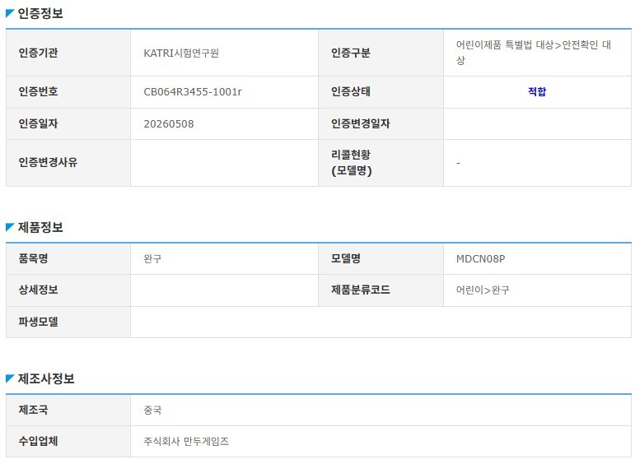Image resolution: width=635 pixels, height=464 pixels.
Task: Click the blue triangle icon beside 제품정보
Action: [10, 227]
